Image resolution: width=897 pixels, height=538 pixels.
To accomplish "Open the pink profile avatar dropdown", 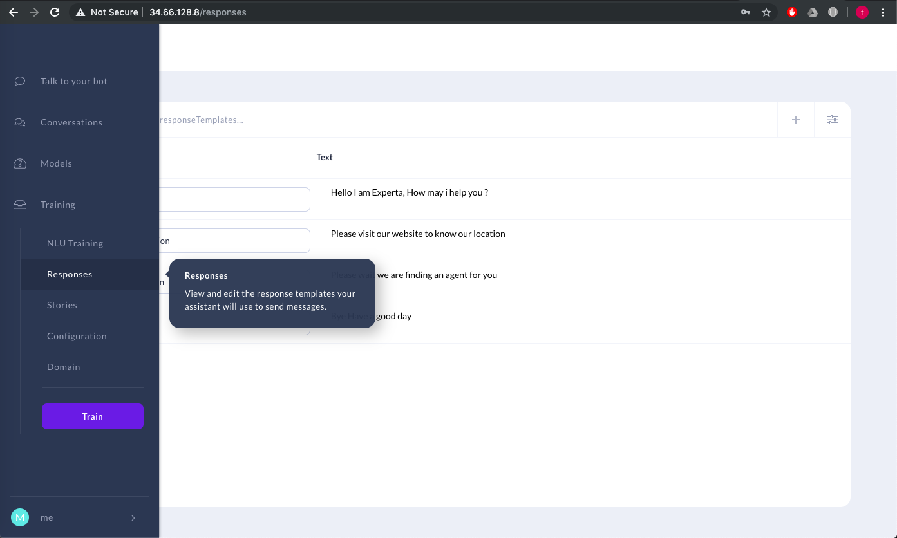I will coord(862,12).
